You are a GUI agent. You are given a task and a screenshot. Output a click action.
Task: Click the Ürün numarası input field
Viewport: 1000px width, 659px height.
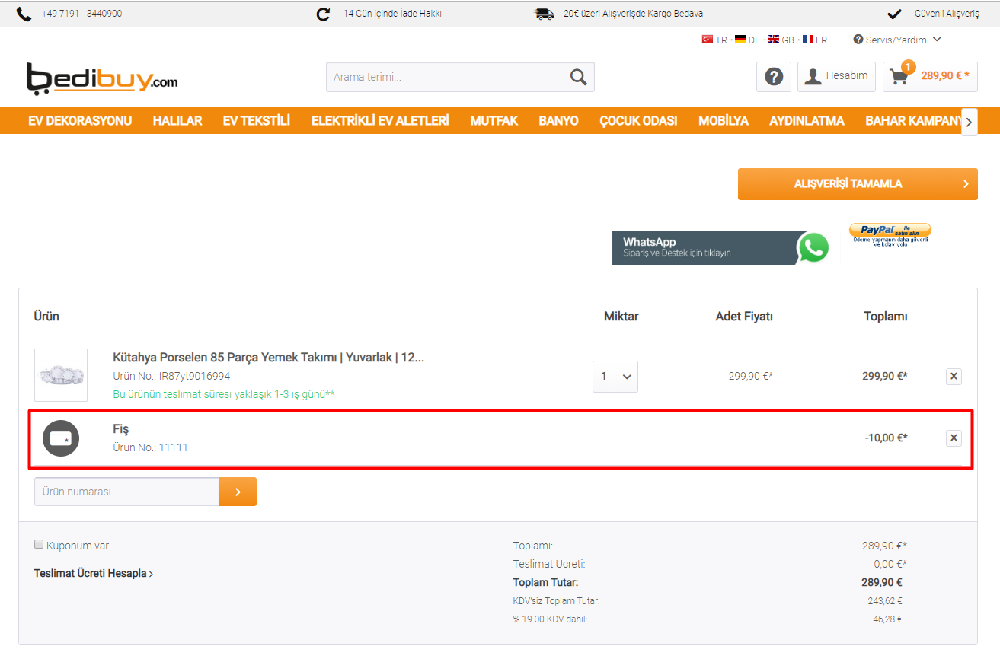click(126, 492)
